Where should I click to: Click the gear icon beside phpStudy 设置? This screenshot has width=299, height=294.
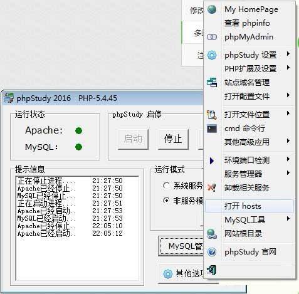(x=212, y=55)
